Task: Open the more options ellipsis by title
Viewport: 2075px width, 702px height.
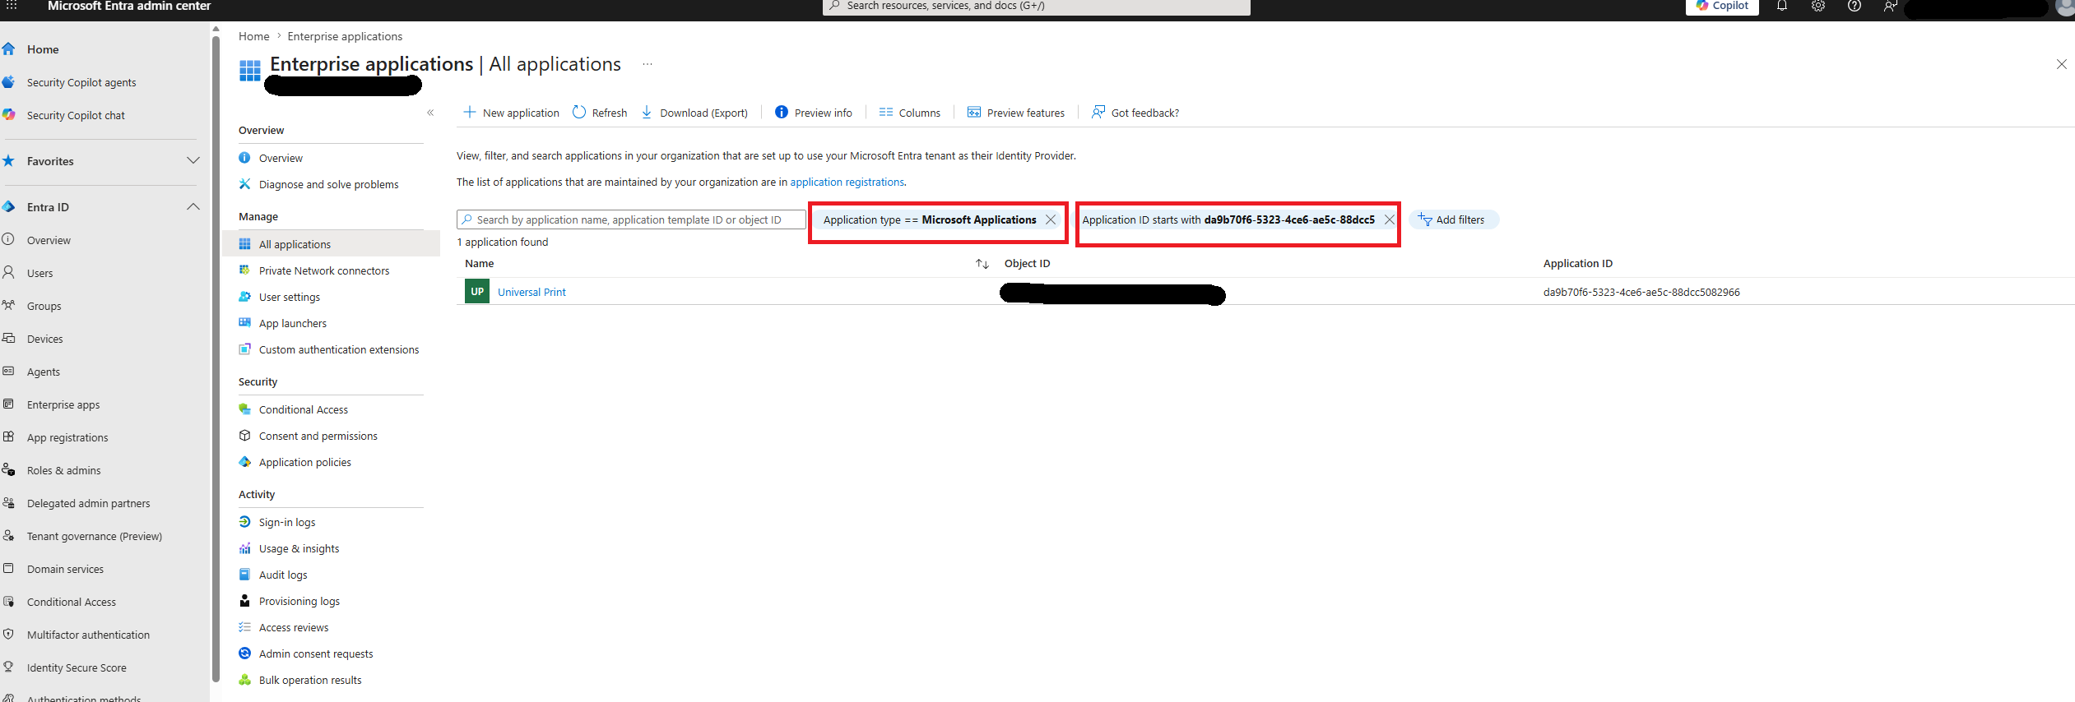Action: pos(648,64)
